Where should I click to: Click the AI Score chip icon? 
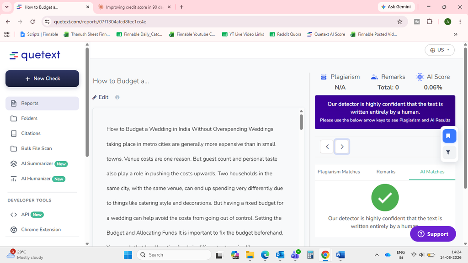click(x=420, y=77)
